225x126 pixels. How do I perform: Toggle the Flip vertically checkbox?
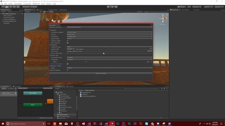pyautogui.click(x=67, y=43)
